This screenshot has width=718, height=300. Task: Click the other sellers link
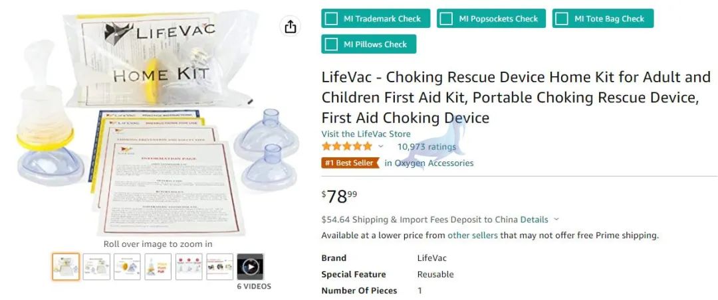click(x=473, y=236)
